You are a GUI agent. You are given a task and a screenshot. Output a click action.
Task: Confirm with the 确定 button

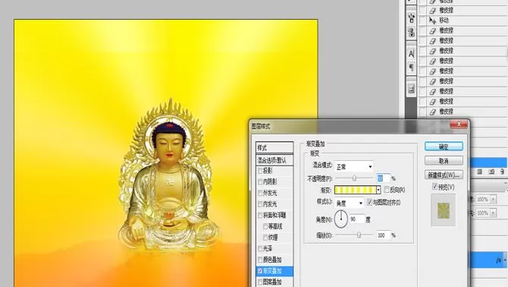coord(444,147)
